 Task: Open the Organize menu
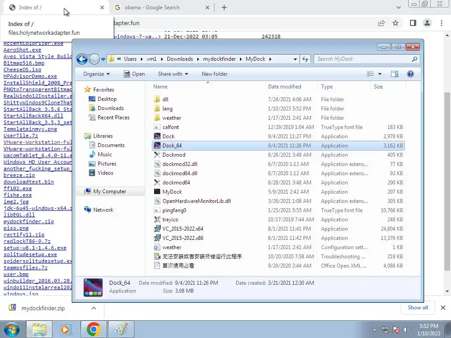(96, 74)
